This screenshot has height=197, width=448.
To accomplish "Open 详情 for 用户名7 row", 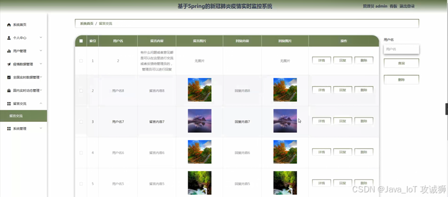I will tap(322, 121).
